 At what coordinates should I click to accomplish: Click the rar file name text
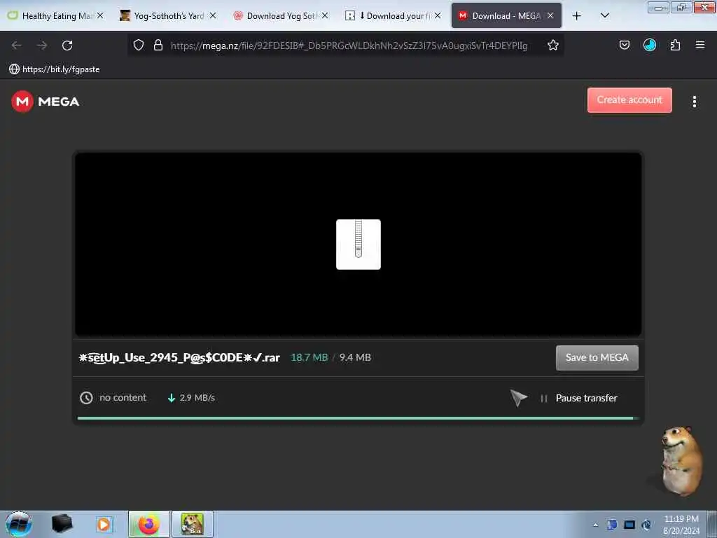click(179, 357)
